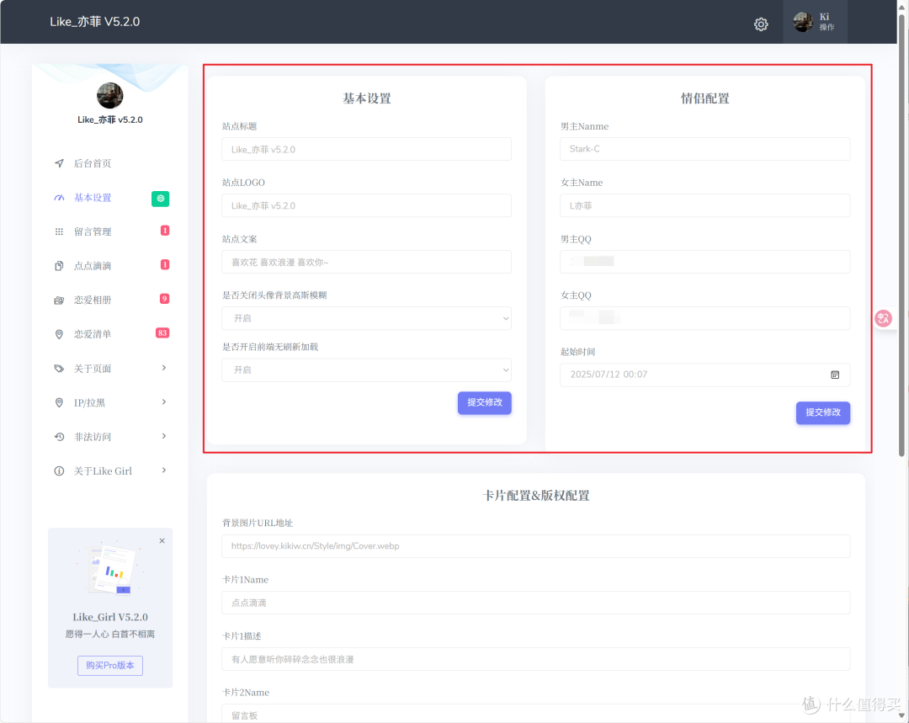909x723 pixels.
Task: Click the 愿得一人心 白首不相离 text
Action: click(x=110, y=635)
